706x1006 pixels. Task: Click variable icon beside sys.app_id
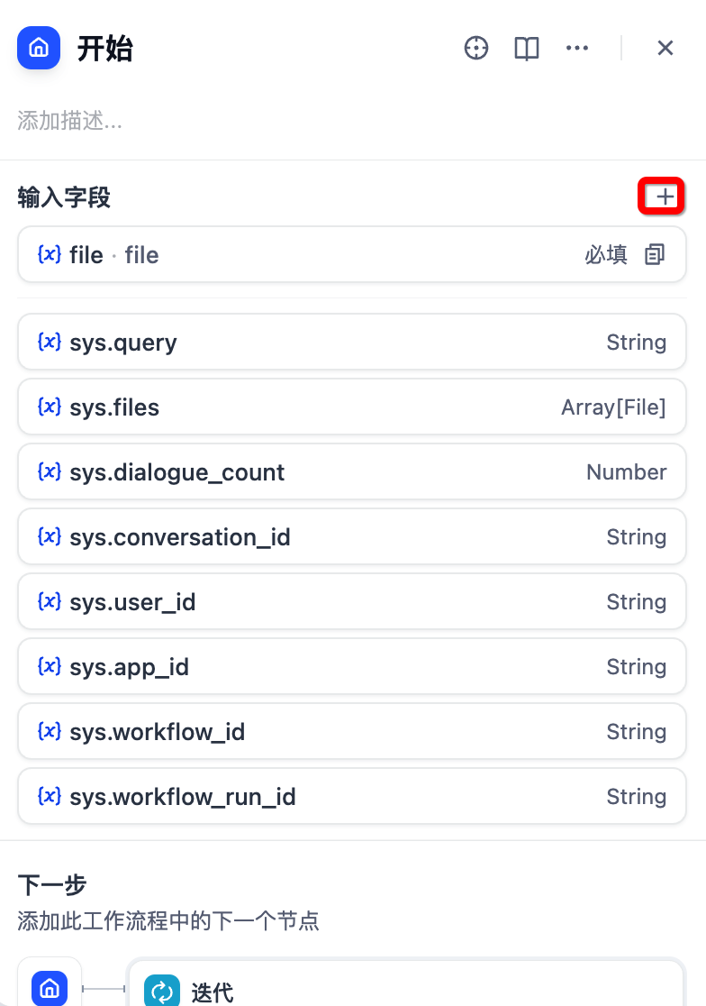pos(50,666)
